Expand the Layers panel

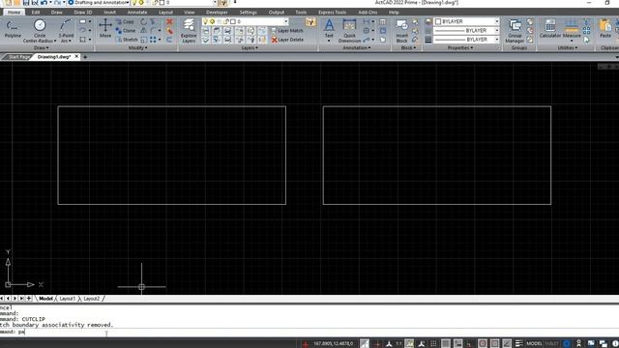point(250,47)
